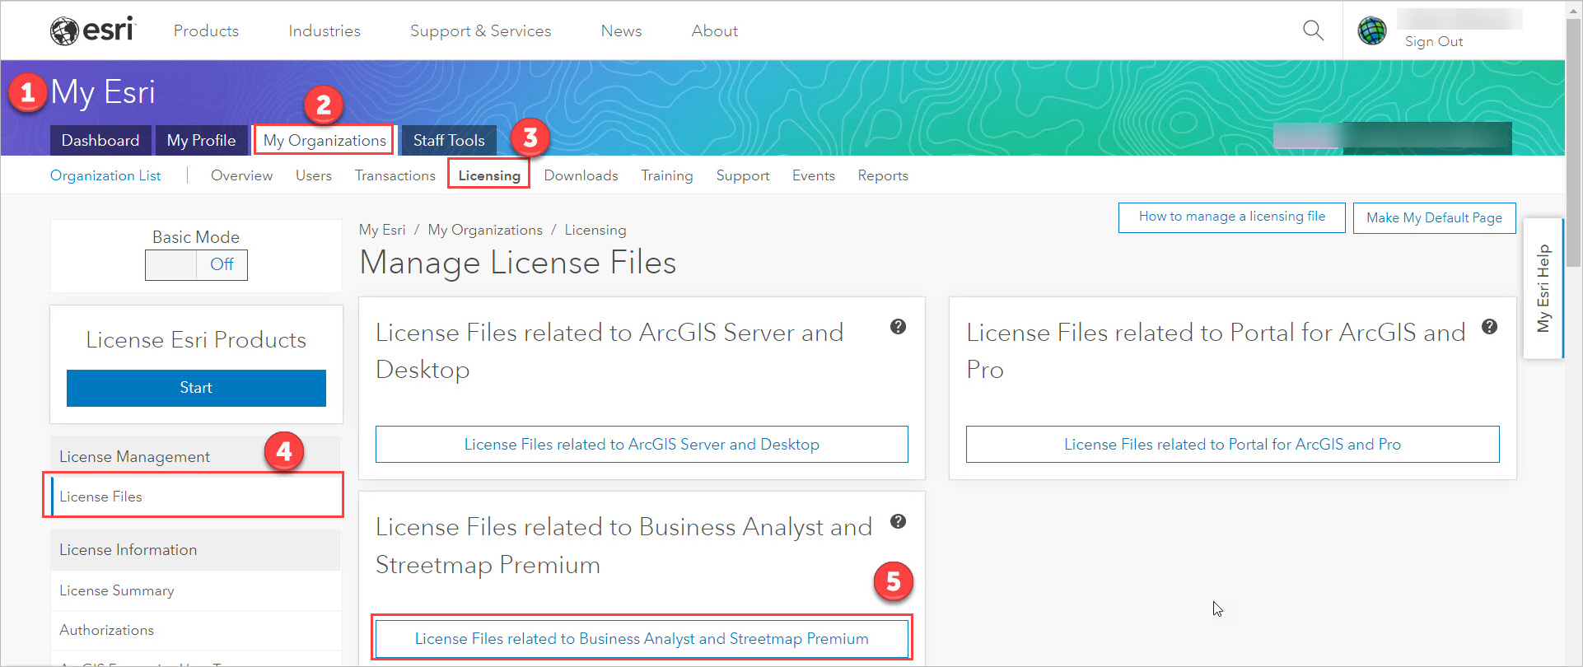The image size is (1583, 667).
Task: Select the Support sub-tab
Action: pos(743,175)
